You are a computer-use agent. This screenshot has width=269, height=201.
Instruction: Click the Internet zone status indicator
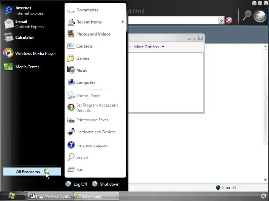(x=226, y=188)
